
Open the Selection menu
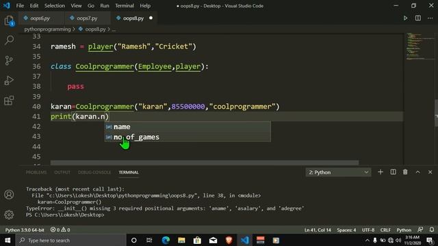click(55, 5)
